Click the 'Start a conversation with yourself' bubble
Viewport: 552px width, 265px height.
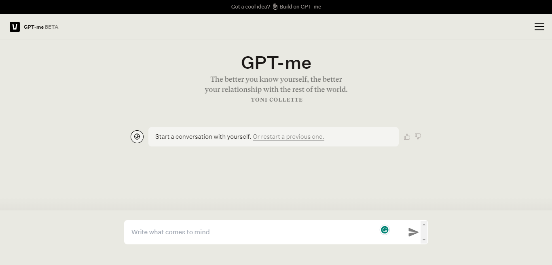(273, 137)
